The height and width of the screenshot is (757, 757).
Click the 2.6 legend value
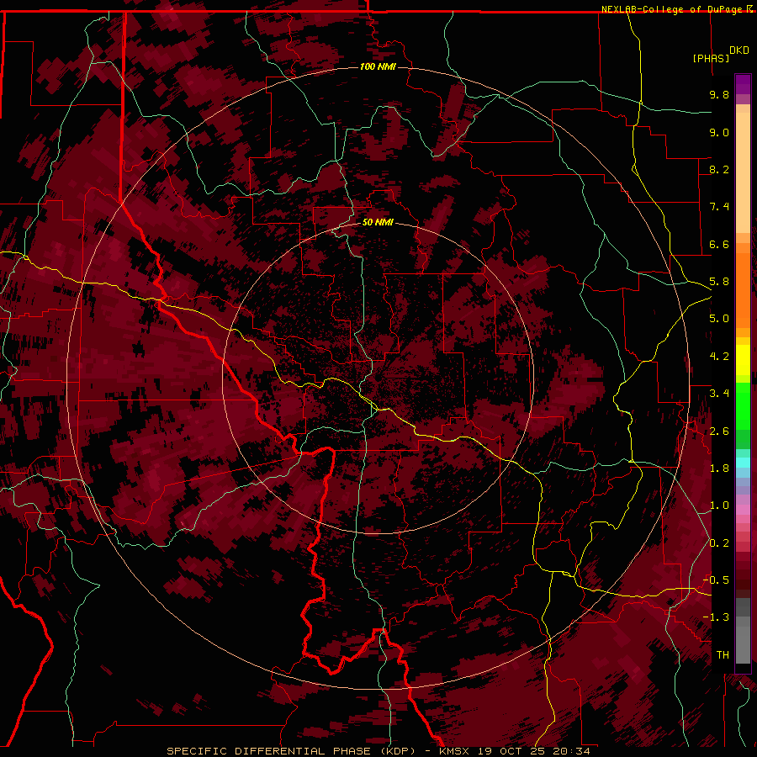(719, 431)
